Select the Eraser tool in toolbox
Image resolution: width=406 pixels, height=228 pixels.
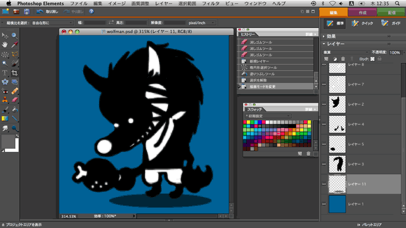(15, 100)
